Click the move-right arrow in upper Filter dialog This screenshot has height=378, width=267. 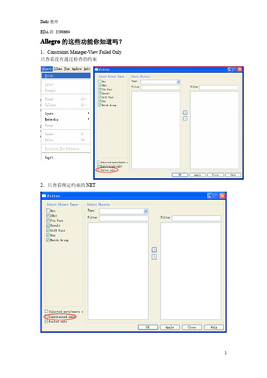tap(185, 113)
